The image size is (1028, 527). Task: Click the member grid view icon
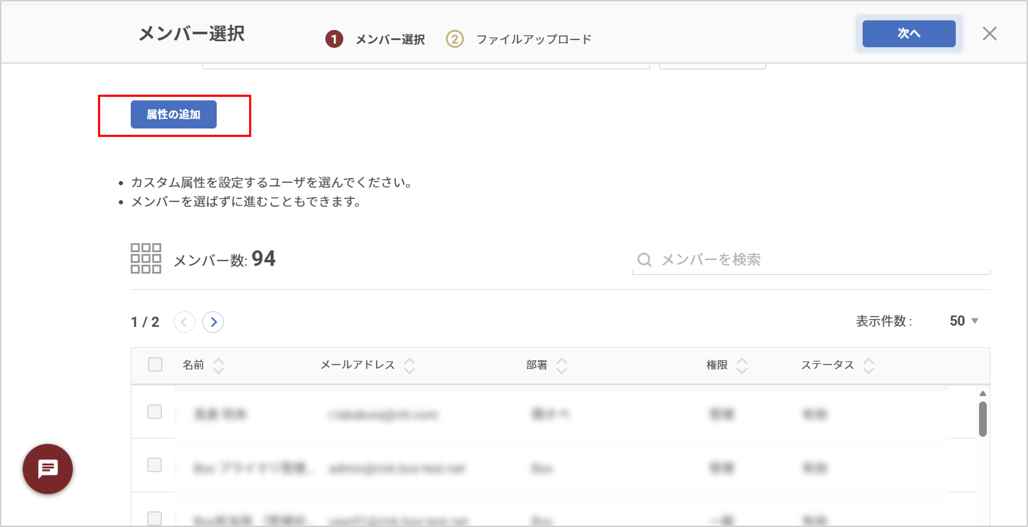coord(146,258)
